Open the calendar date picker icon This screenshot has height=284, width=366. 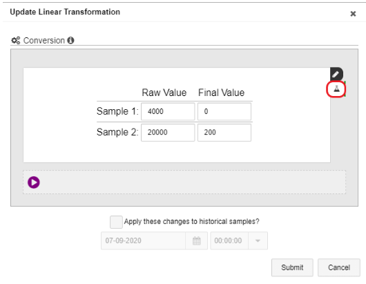click(x=197, y=240)
